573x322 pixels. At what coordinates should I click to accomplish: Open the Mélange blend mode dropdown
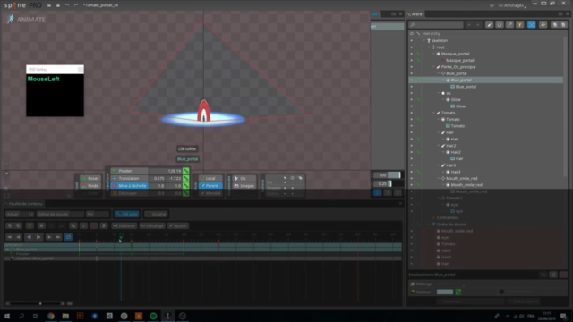pos(450,284)
